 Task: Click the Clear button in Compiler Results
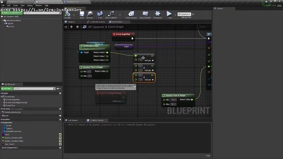208,156
